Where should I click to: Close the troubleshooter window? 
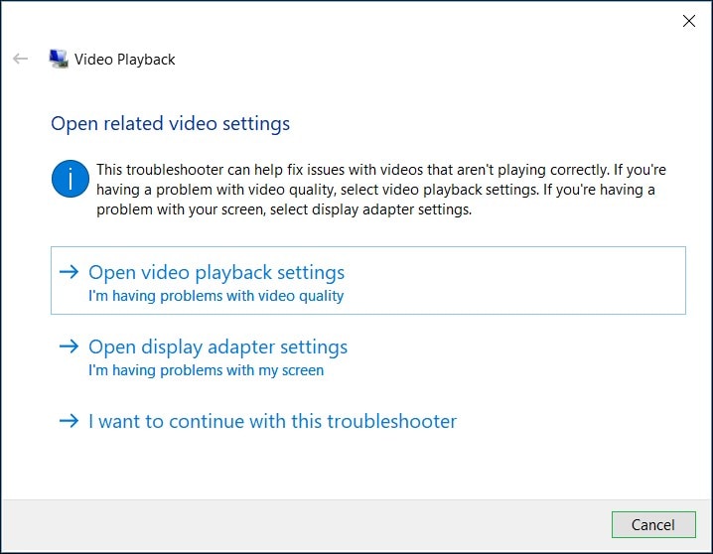click(689, 21)
